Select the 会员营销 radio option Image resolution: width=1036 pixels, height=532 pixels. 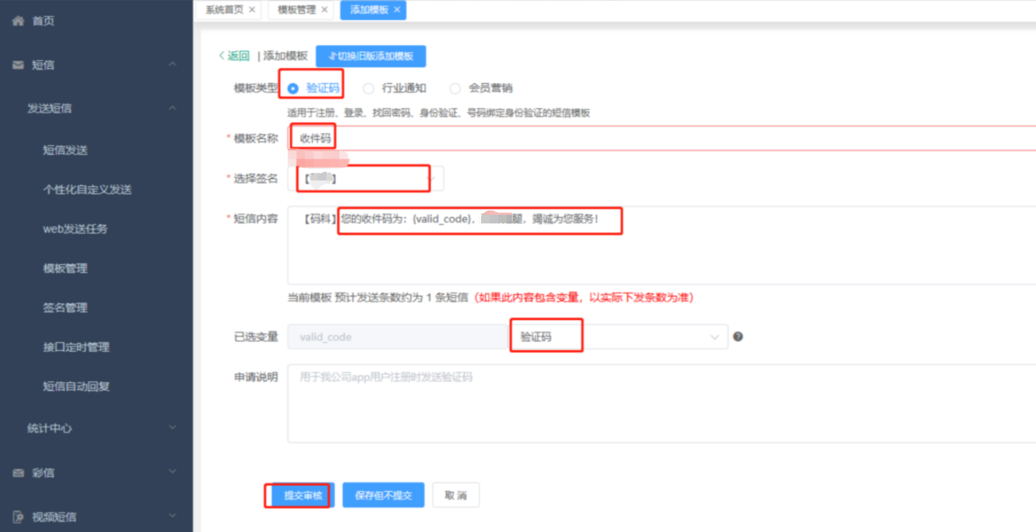click(455, 89)
